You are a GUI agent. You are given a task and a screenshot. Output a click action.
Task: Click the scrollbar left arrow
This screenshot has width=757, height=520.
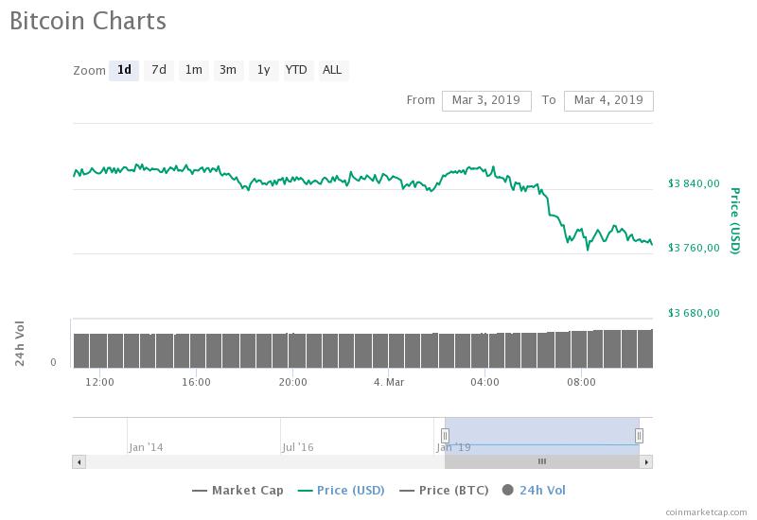tap(79, 461)
